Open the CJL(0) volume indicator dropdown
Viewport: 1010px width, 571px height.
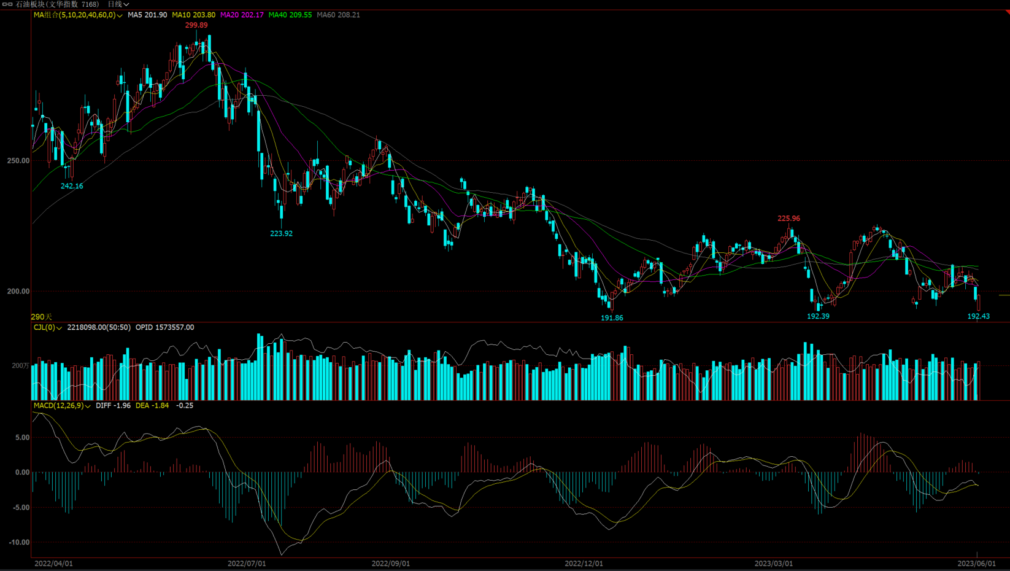(48, 327)
